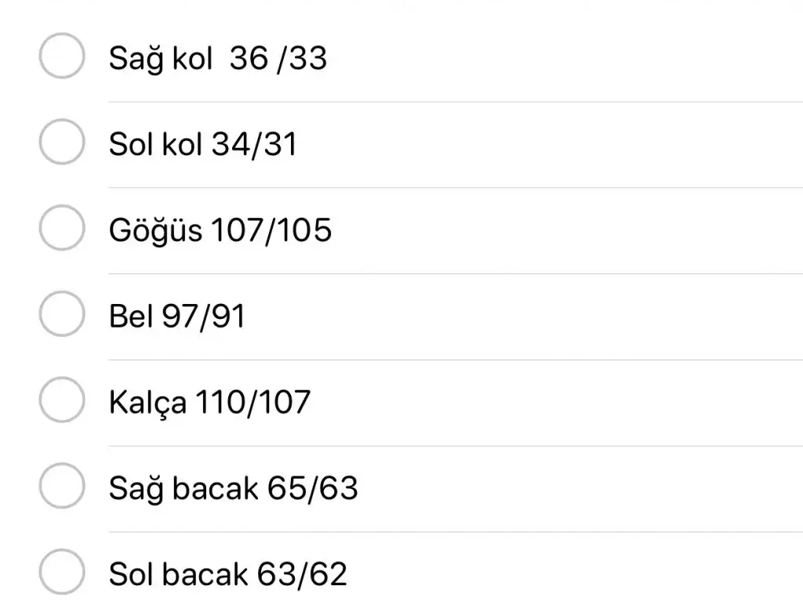
Task: Complete the Kalça 110/107 item
Action: (61, 400)
